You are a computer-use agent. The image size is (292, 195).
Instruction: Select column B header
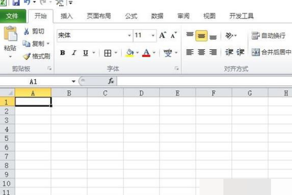click(69, 93)
